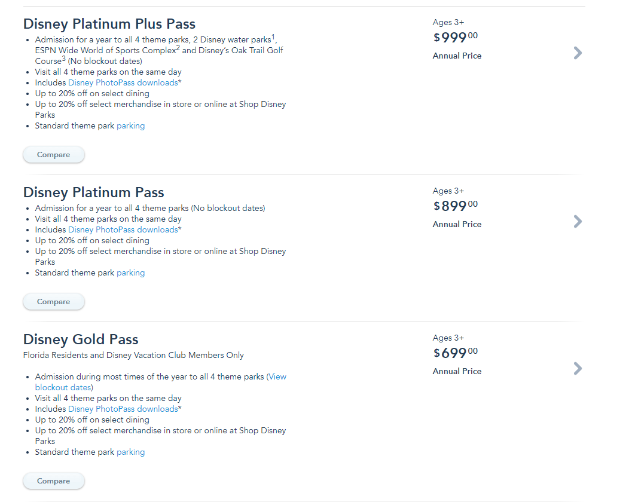Select the Disney Gold Pass heading
This screenshot has width=629, height=502.
[80, 339]
